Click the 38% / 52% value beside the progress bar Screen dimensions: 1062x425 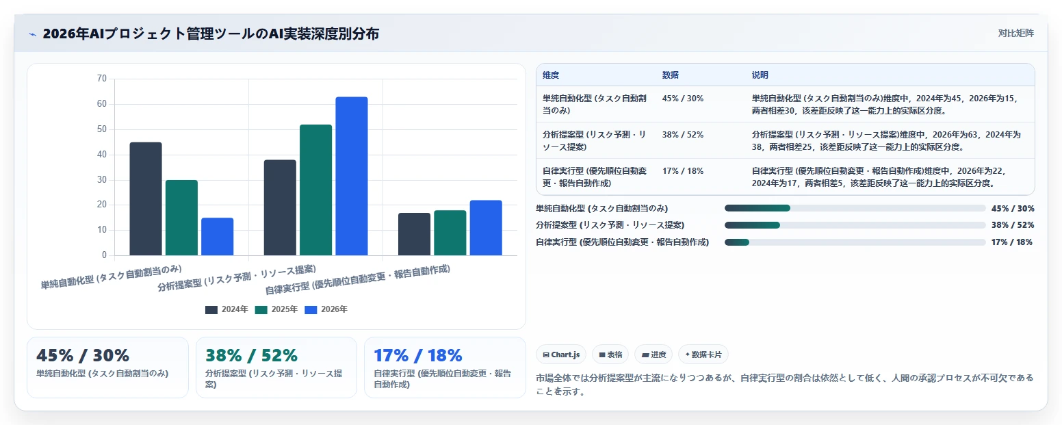(x=1013, y=225)
